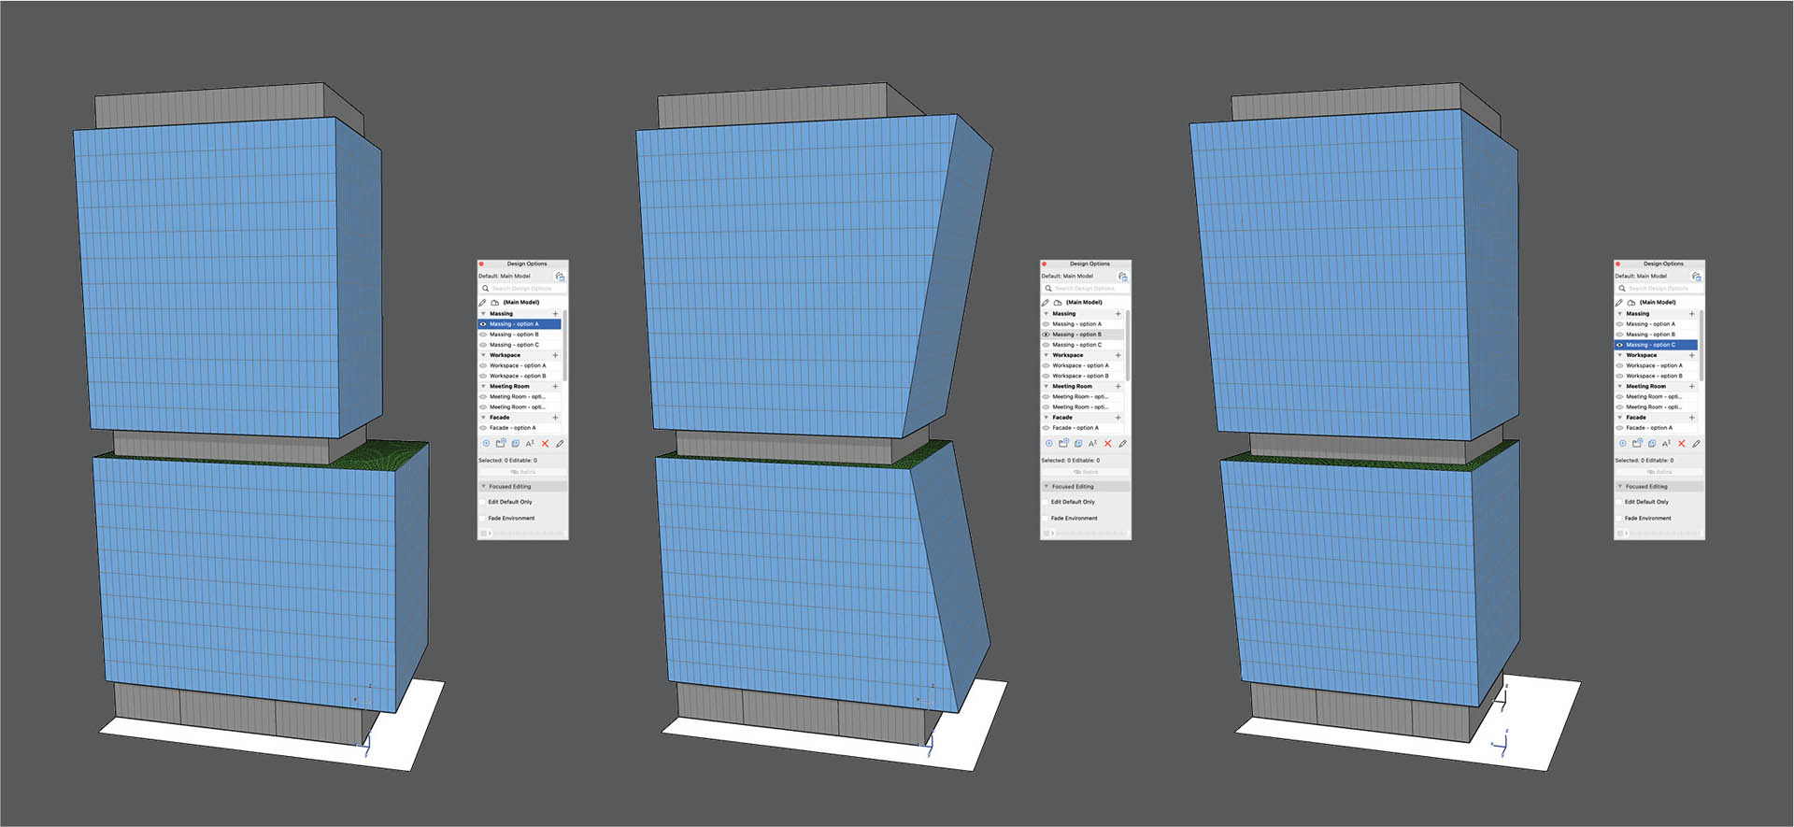
Task: Click New Design Set folder icon in right palette
Action: [x=1637, y=443]
